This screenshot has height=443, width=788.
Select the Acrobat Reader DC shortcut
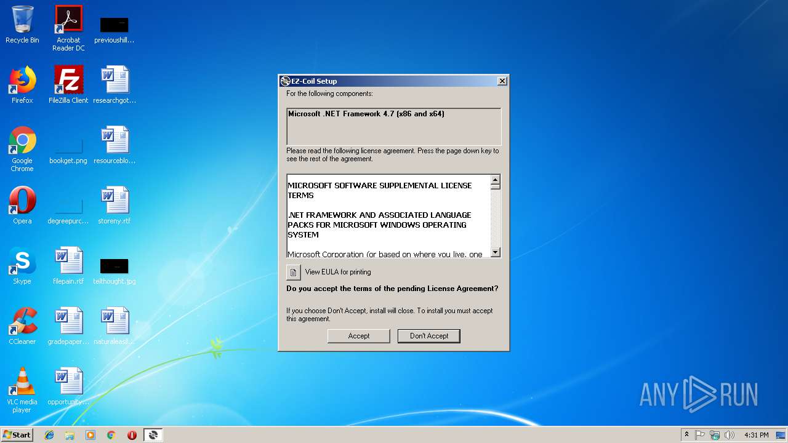[68, 28]
